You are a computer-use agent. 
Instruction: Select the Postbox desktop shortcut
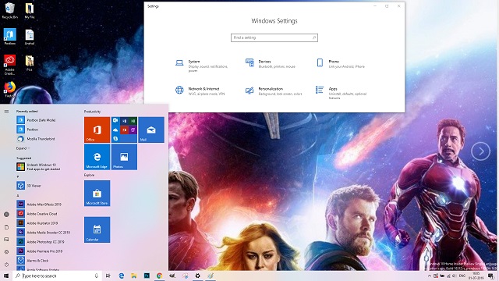tap(10, 37)
